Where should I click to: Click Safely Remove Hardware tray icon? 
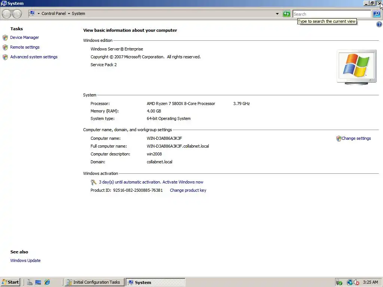[339, 283]
